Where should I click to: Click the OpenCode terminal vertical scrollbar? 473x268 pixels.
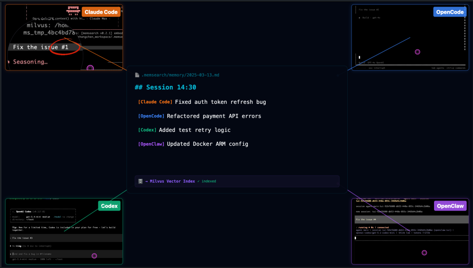coord(465,27)
